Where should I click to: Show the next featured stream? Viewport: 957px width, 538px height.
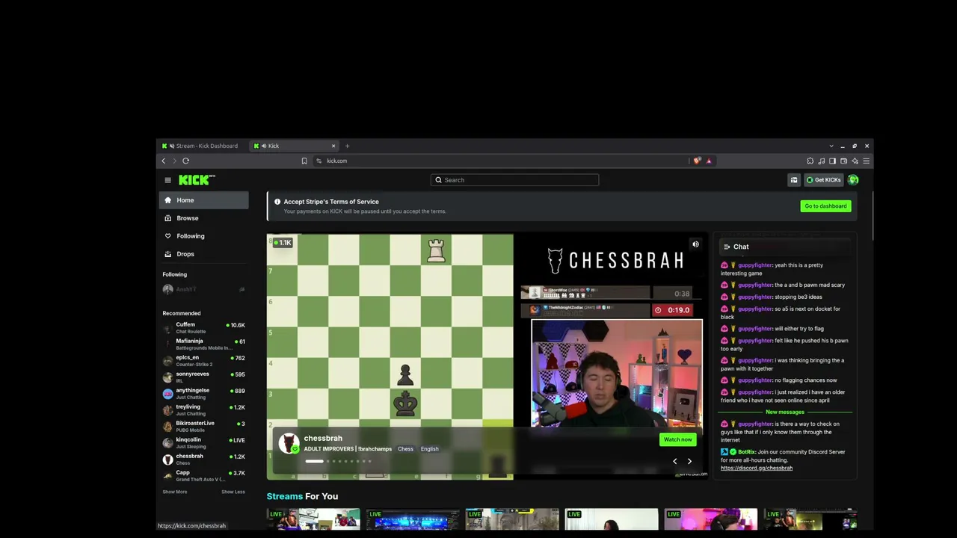[689, 461]
